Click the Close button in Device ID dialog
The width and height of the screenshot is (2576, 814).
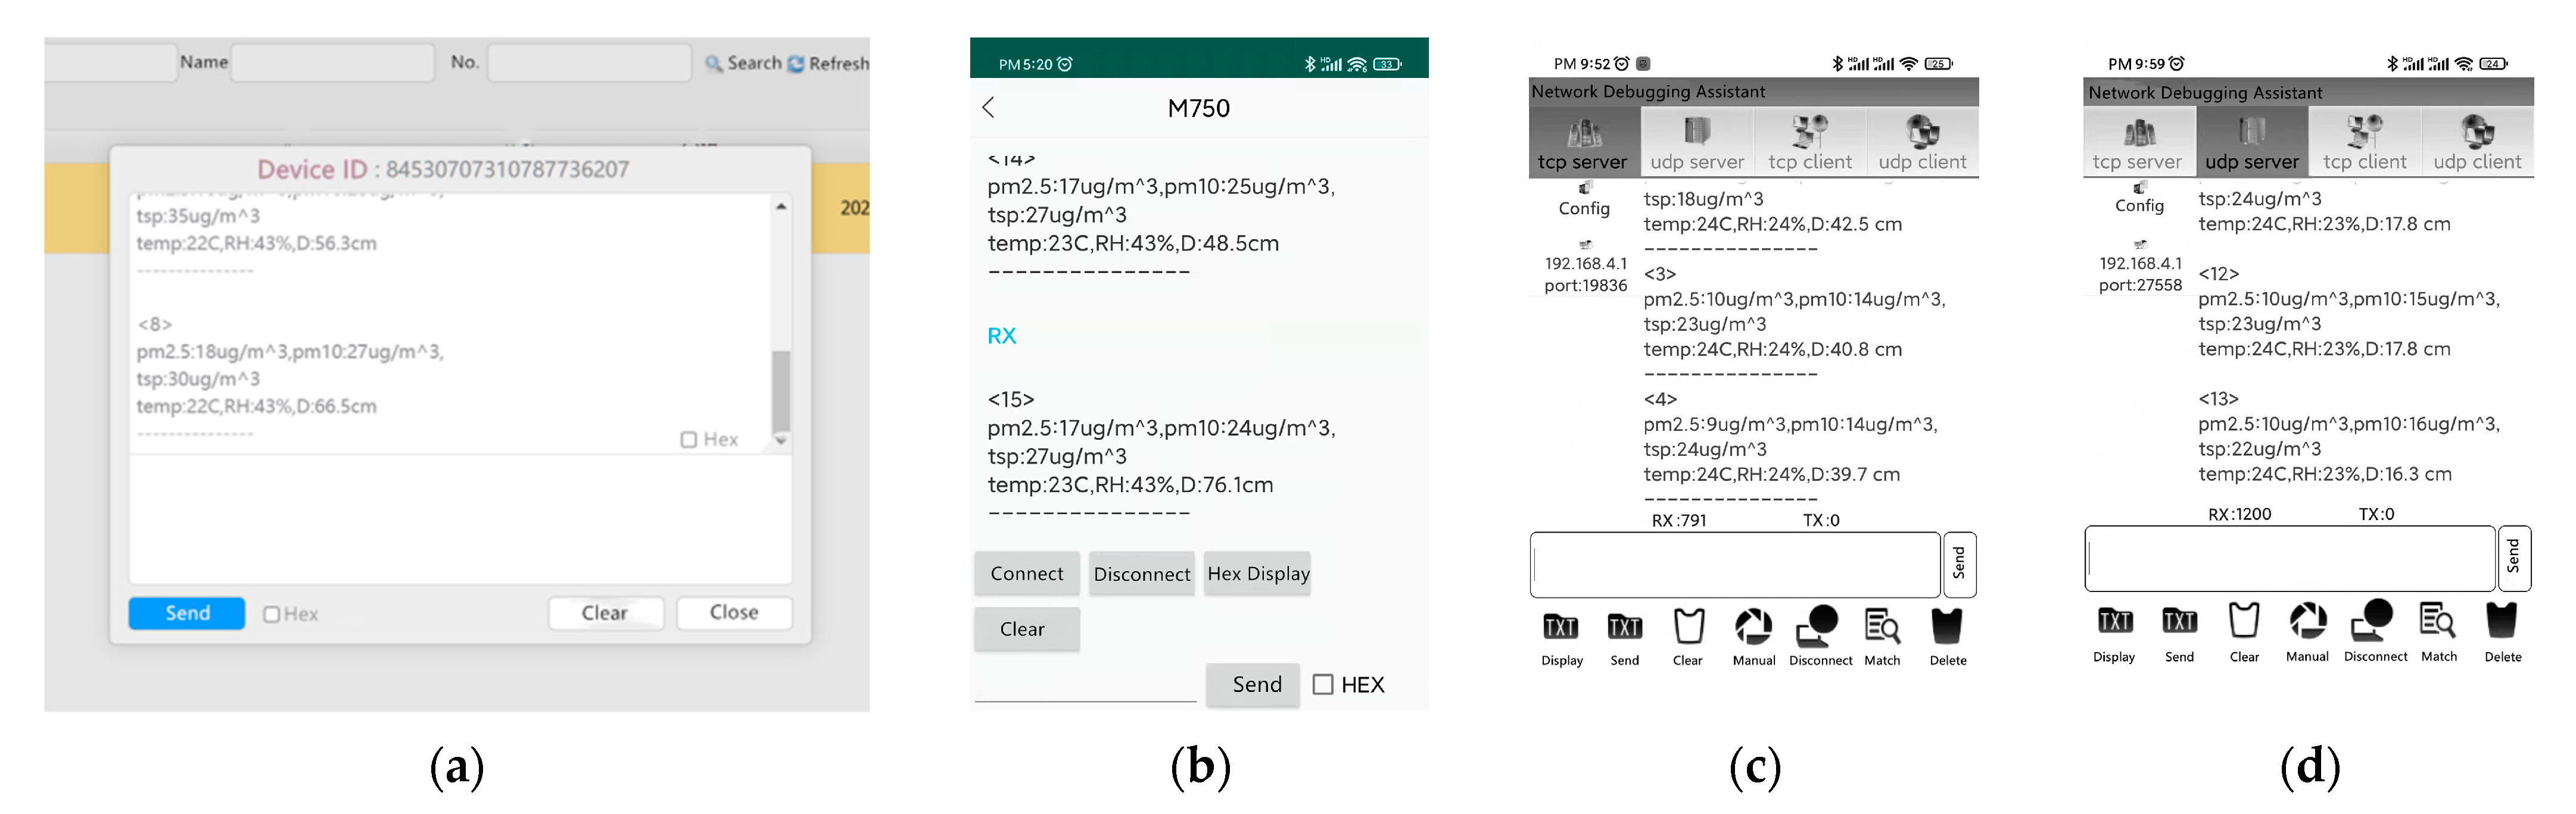pyautogui.click(x=734, y=612)
